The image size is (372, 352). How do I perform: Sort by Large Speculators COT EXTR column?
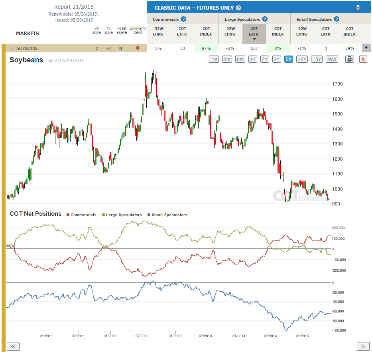coord(254,34)
